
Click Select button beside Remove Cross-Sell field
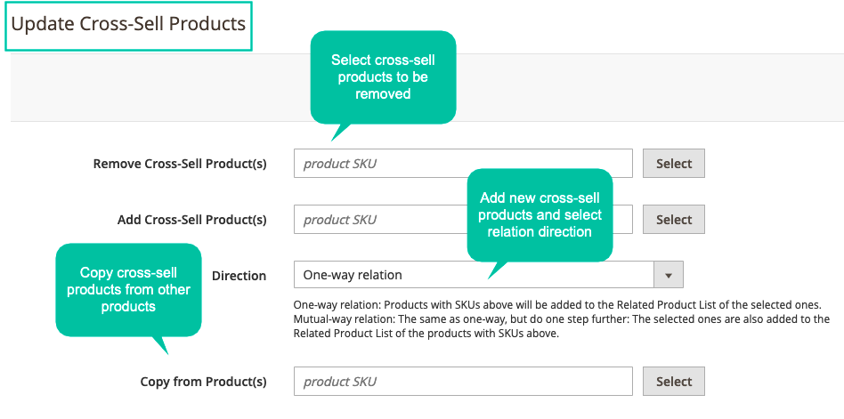pos(674,164)
